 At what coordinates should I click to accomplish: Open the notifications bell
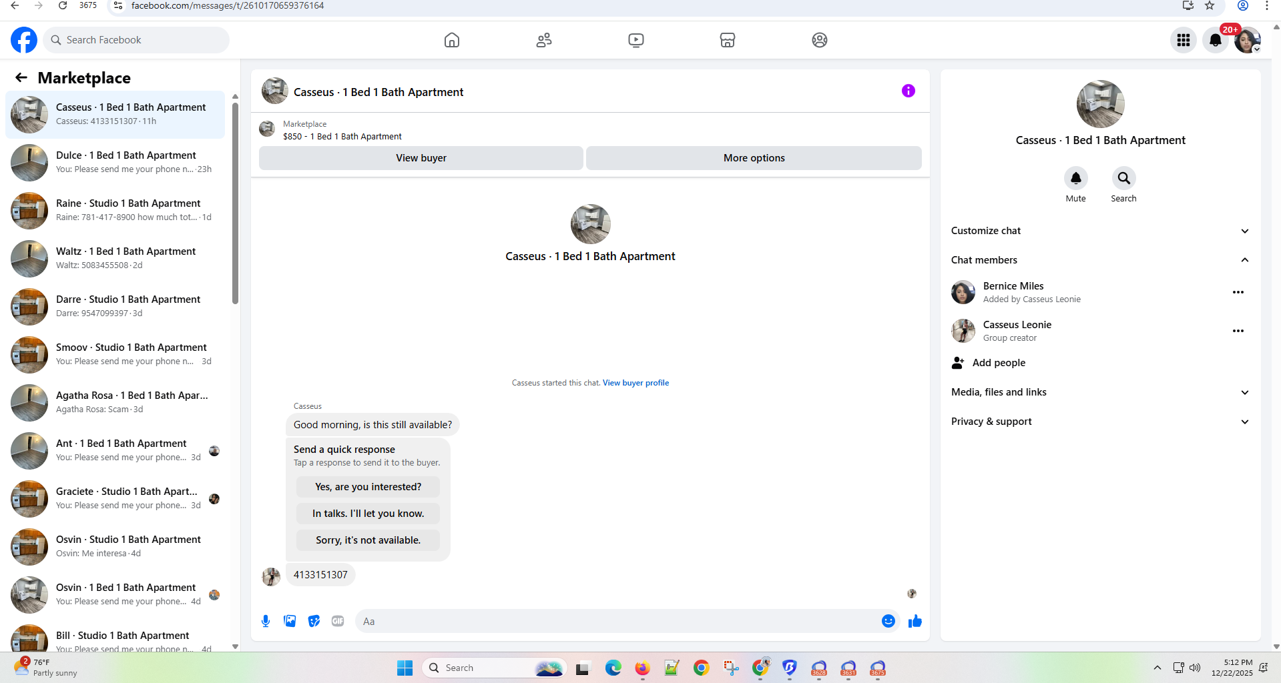pos(1216,40)
